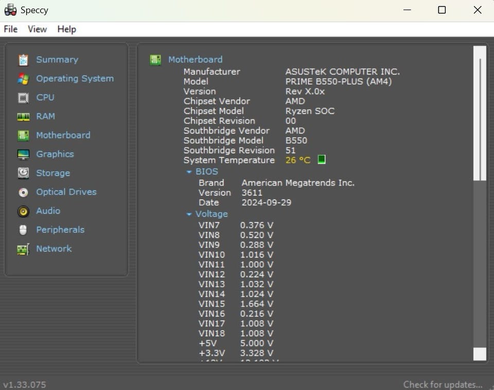Viewport: 494px width, 390px height.
Task: Click the green system temperature indicator square
Action: point(322,160)
